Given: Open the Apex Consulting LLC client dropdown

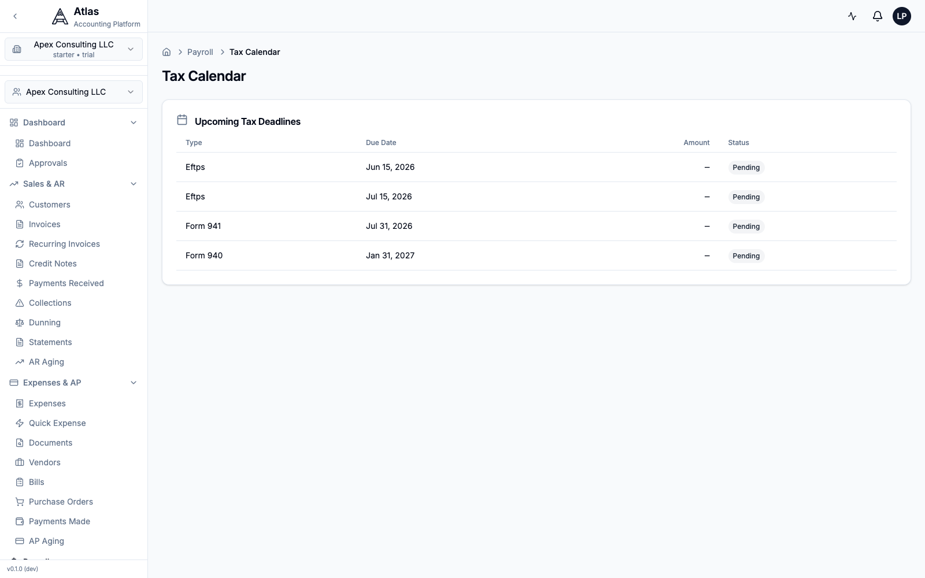Looking at the screenshot, I should pos(74,92).
